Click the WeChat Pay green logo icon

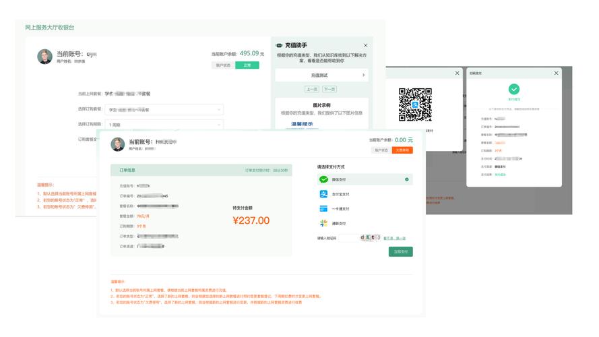[324, 180]
